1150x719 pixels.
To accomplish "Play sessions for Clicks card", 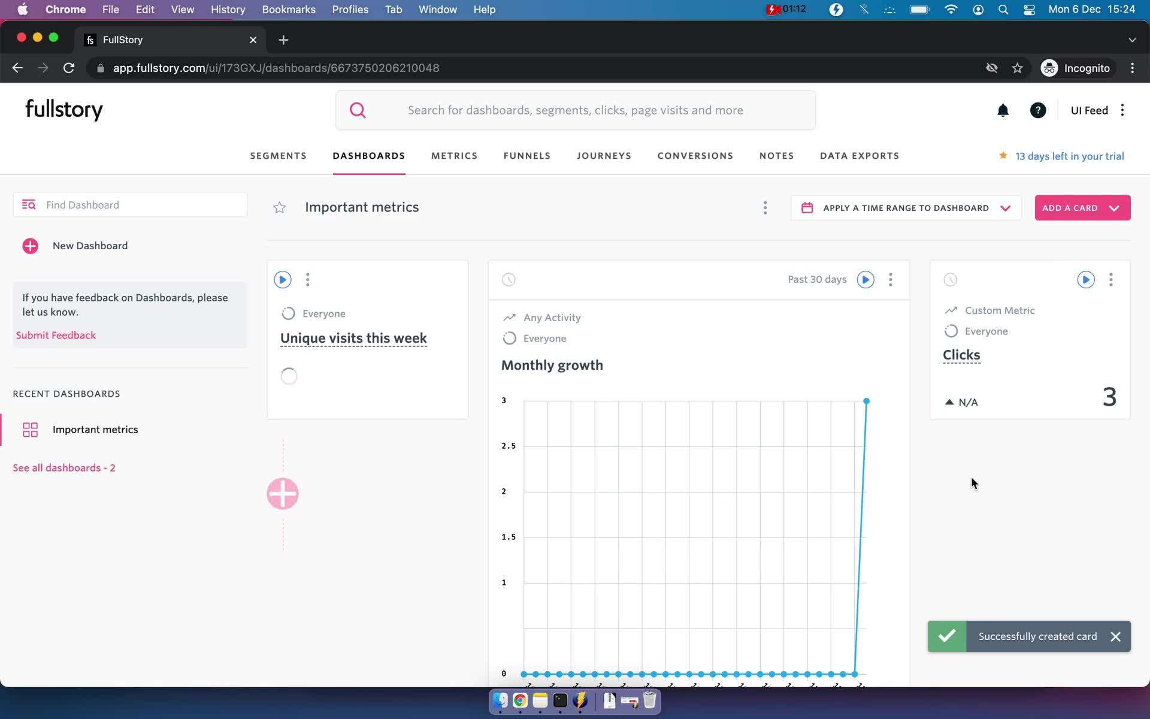I will pyautogui.click(x=1086, y=280).
